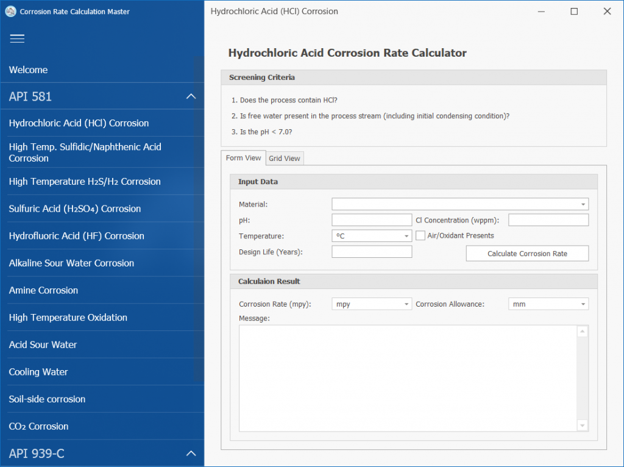Click the Corrosion Rate Calculation Master app icon
The width and height of the screenshot is (624, 467).
point(10,11)
